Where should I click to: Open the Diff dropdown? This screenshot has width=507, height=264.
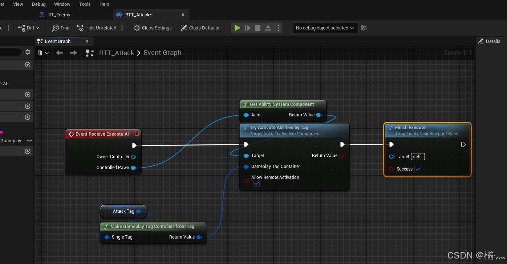[x=29, y=28]
